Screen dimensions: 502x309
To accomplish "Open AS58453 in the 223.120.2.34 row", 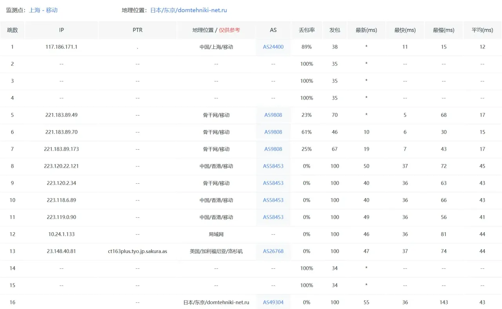I will click(273, 183).
